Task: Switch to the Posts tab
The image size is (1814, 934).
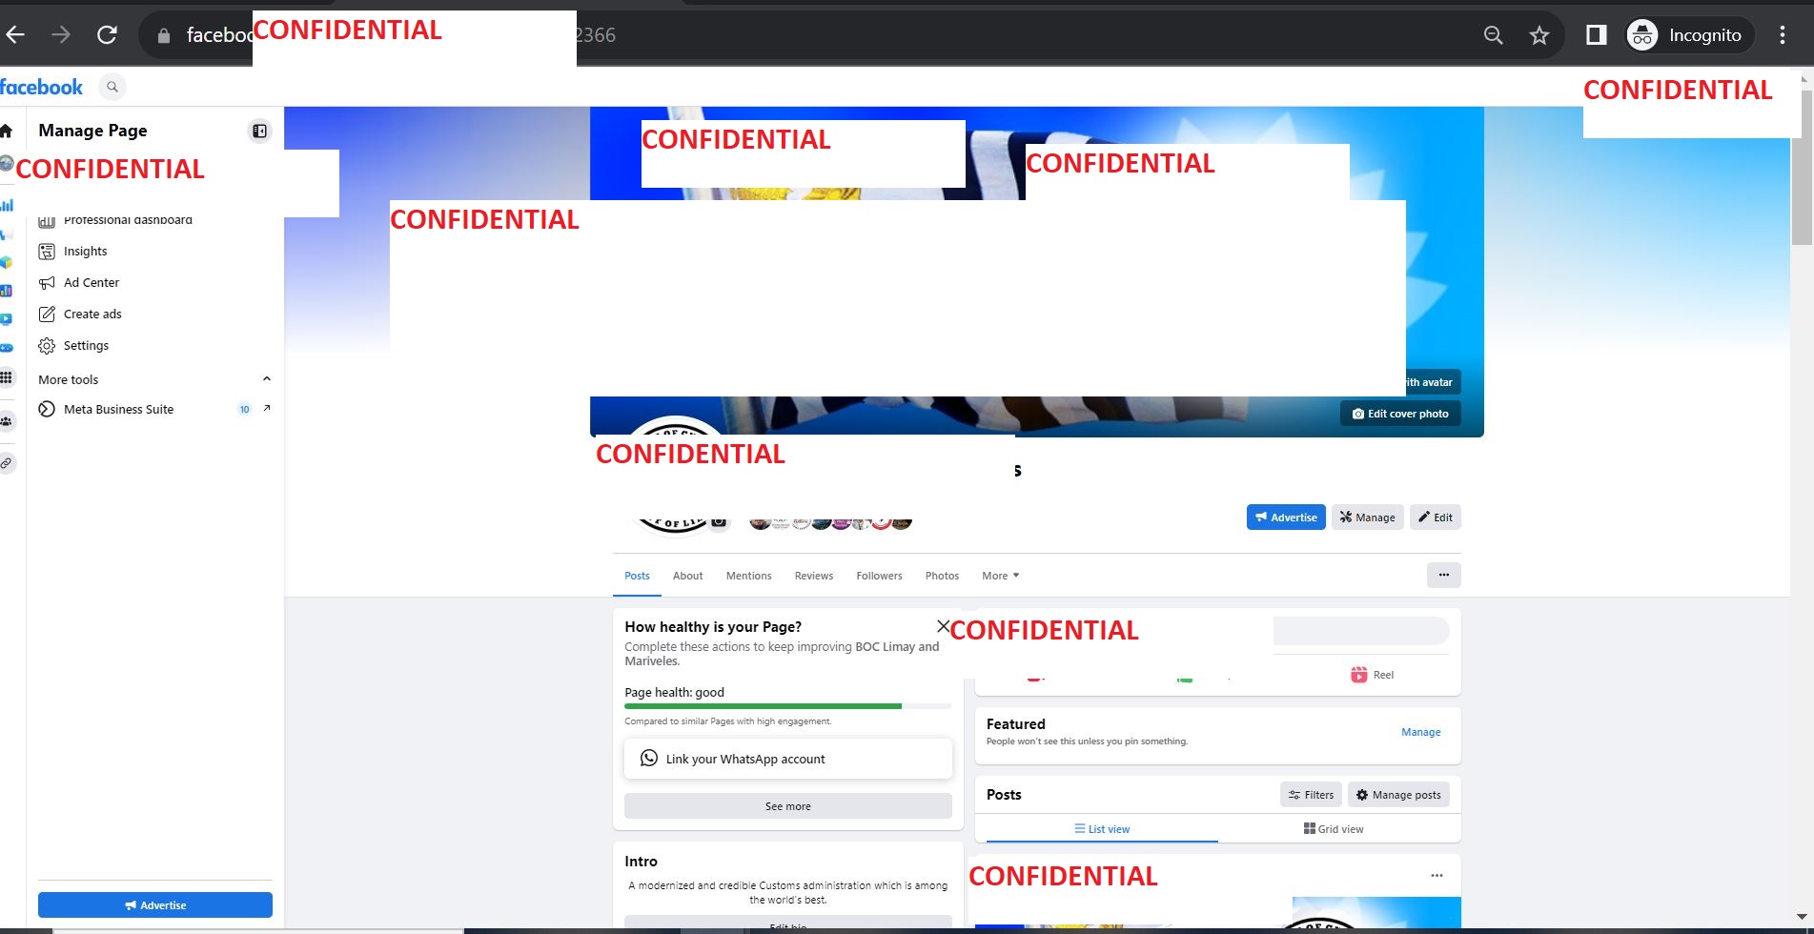Action: tap(637, 576)
